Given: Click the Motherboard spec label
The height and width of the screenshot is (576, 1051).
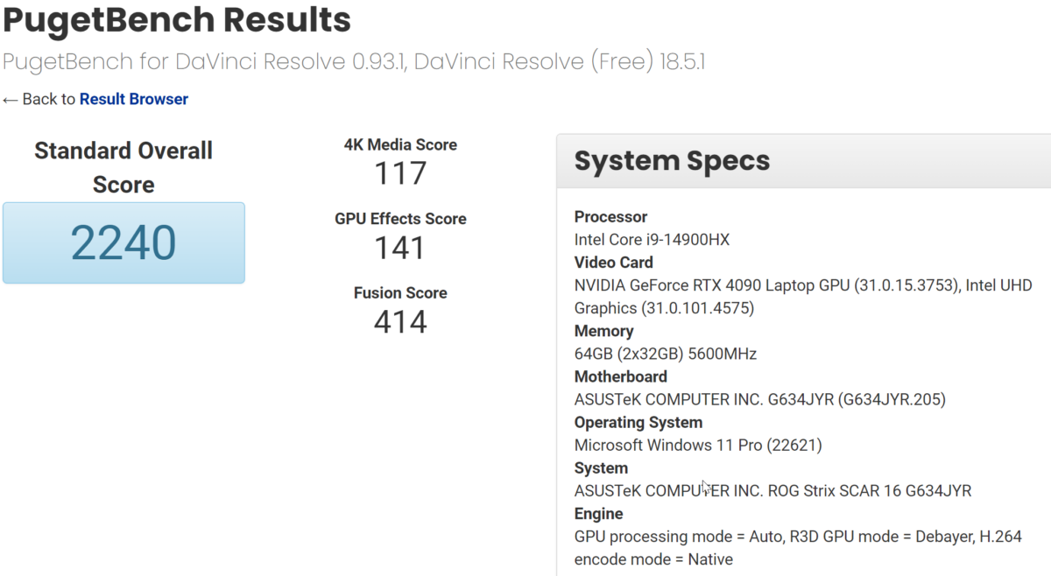Looking at the screenshot, I should (620, 376).
